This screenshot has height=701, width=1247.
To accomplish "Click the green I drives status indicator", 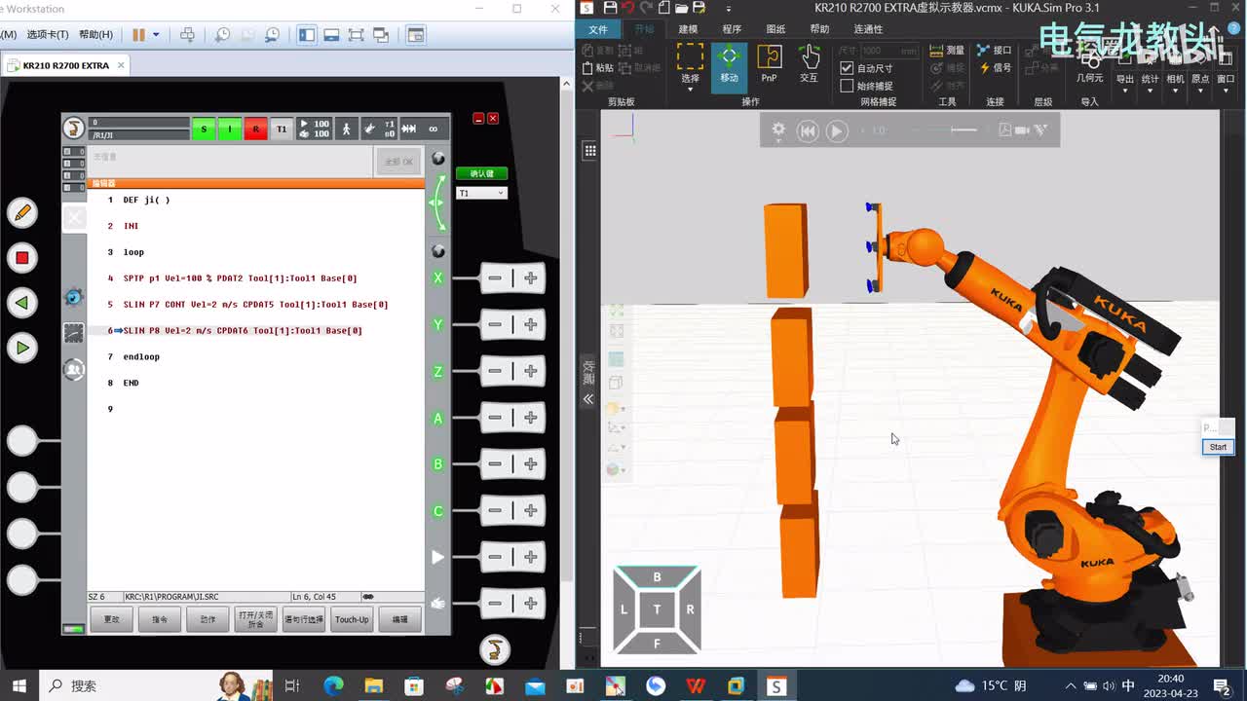I will coord(230,129).
